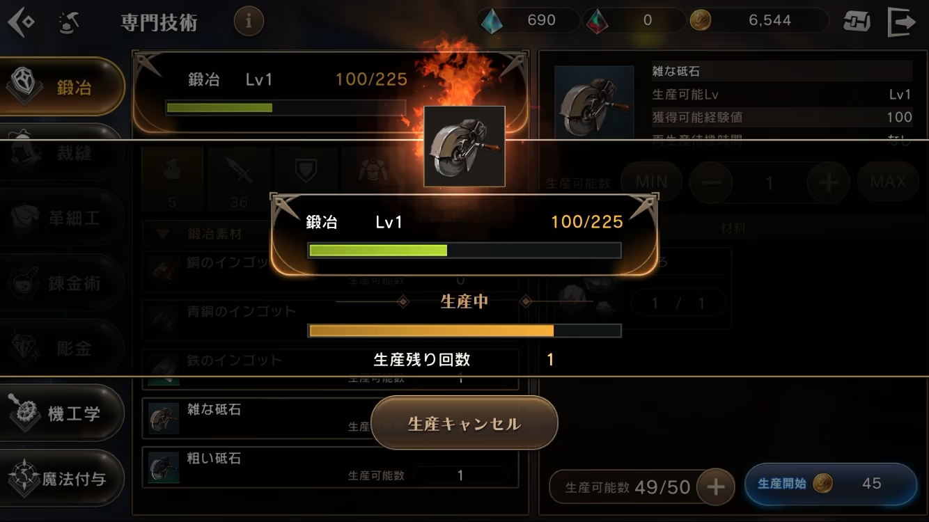929x522 pixels.
Task: Select the 鍛冶 blacksmith tab
Action: pyautogui.click(x=61, y=88)
